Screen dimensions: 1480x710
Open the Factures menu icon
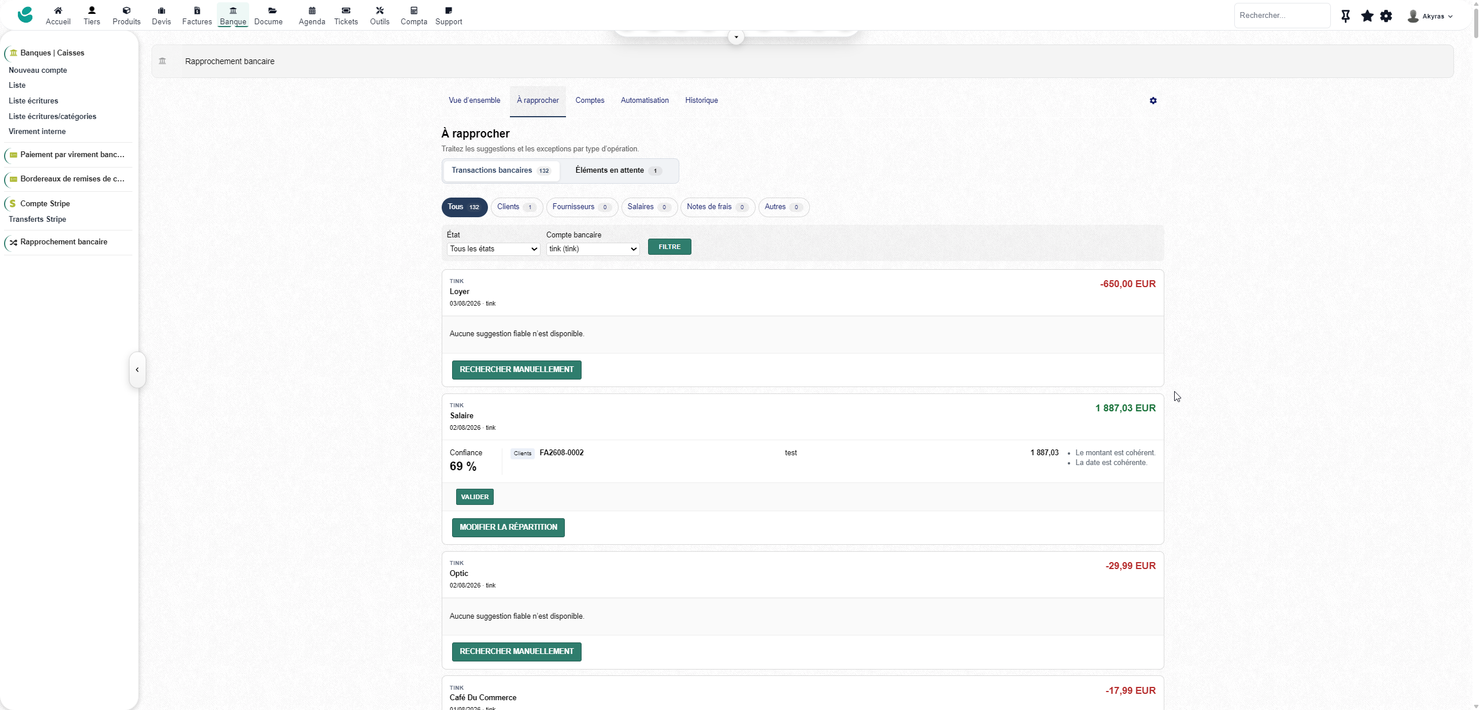(x=197, y=10)
